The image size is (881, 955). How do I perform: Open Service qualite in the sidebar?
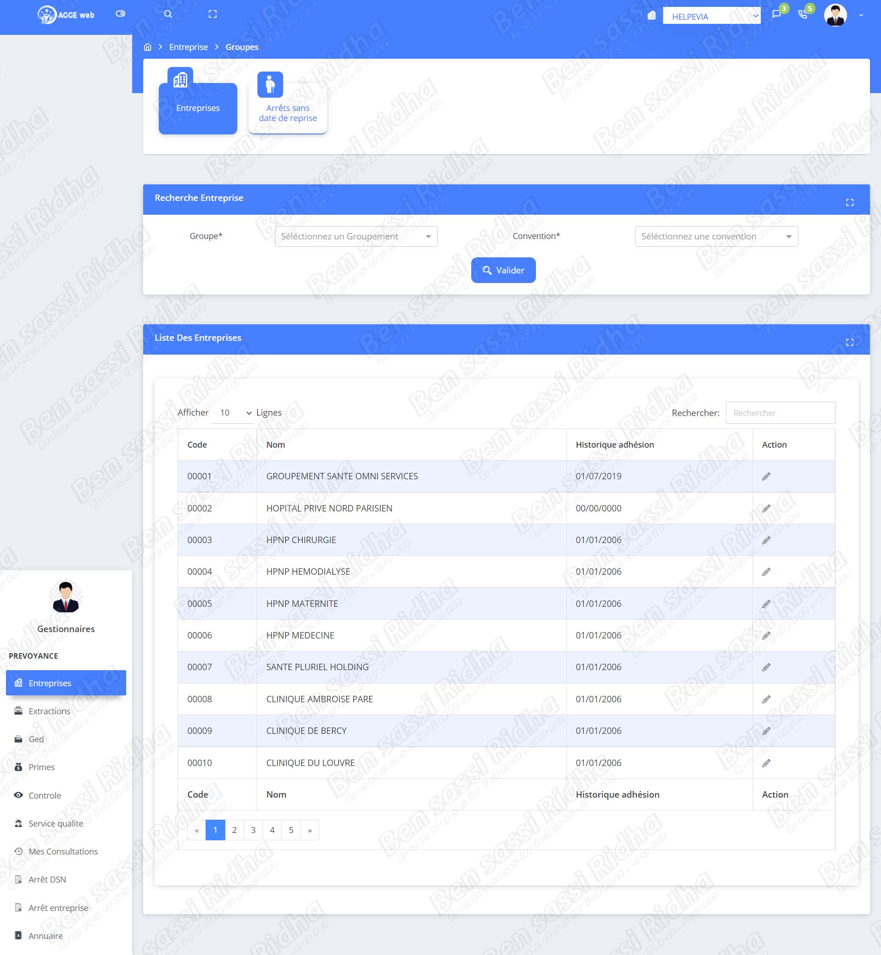click(56, 823)
